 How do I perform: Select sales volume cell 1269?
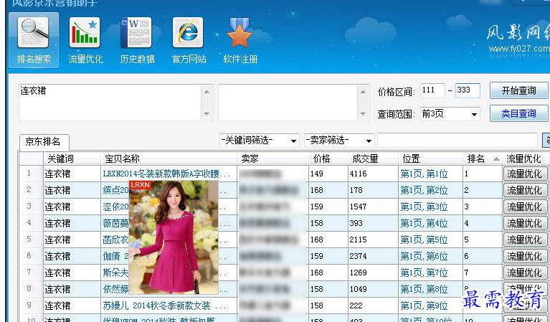(373, 273)
